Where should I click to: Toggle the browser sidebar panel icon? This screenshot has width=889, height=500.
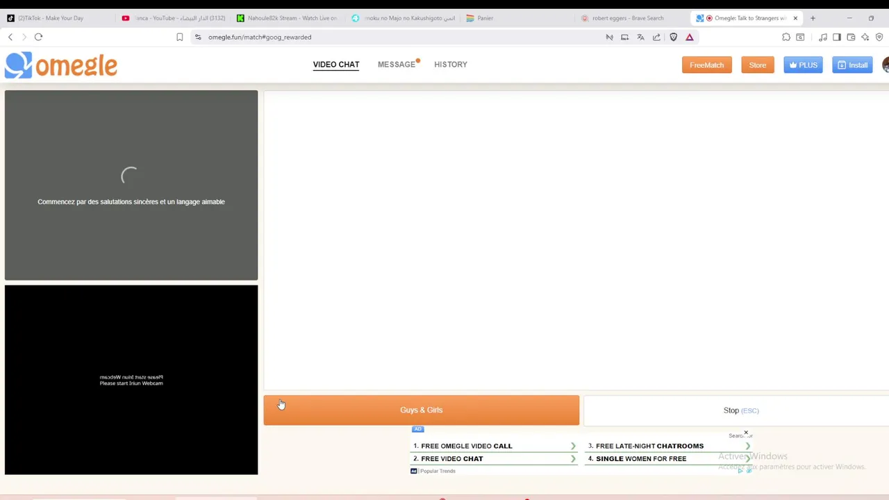point(837,37)
